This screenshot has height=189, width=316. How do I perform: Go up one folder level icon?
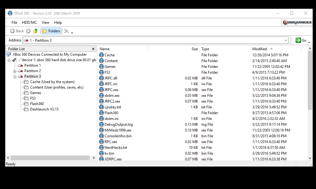pyautogui.click(x=36, y=31)
